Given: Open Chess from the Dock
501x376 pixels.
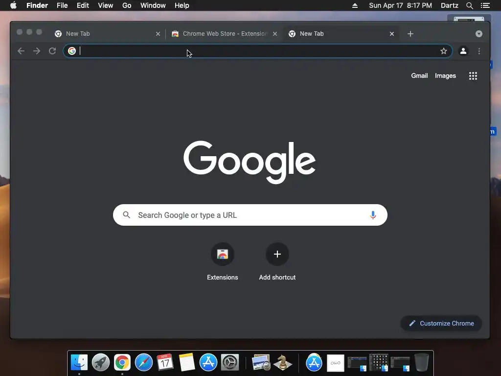Looking at the screenshot, I should [x=283, y=363].
